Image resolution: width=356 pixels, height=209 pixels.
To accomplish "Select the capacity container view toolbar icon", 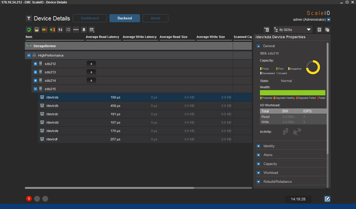I will (x=36, y=30).
